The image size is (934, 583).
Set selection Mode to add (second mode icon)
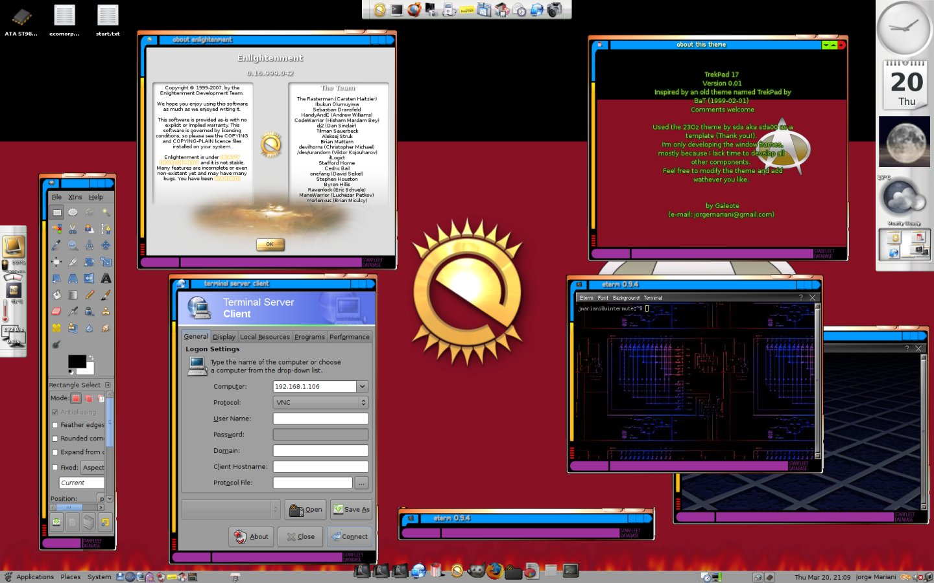88,398
